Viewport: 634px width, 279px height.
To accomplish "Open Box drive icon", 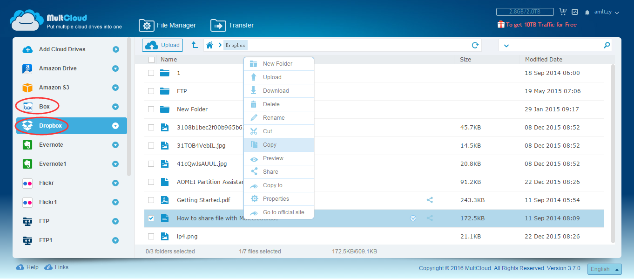I will click(27, 107).
